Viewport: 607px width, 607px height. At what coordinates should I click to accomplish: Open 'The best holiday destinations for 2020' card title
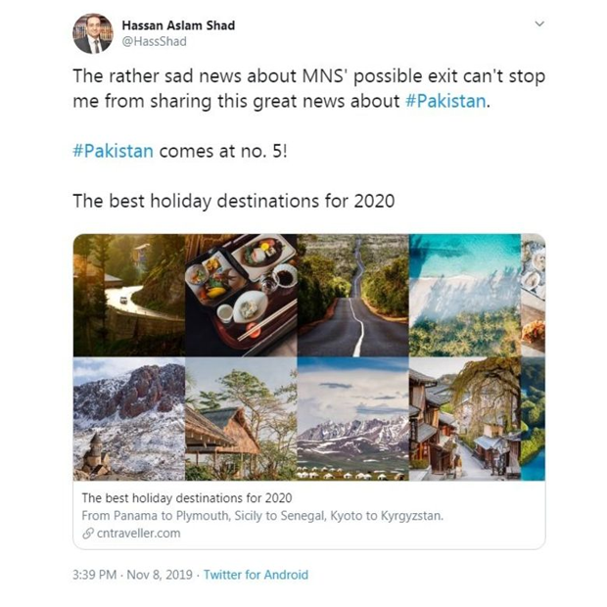point(187,497)
